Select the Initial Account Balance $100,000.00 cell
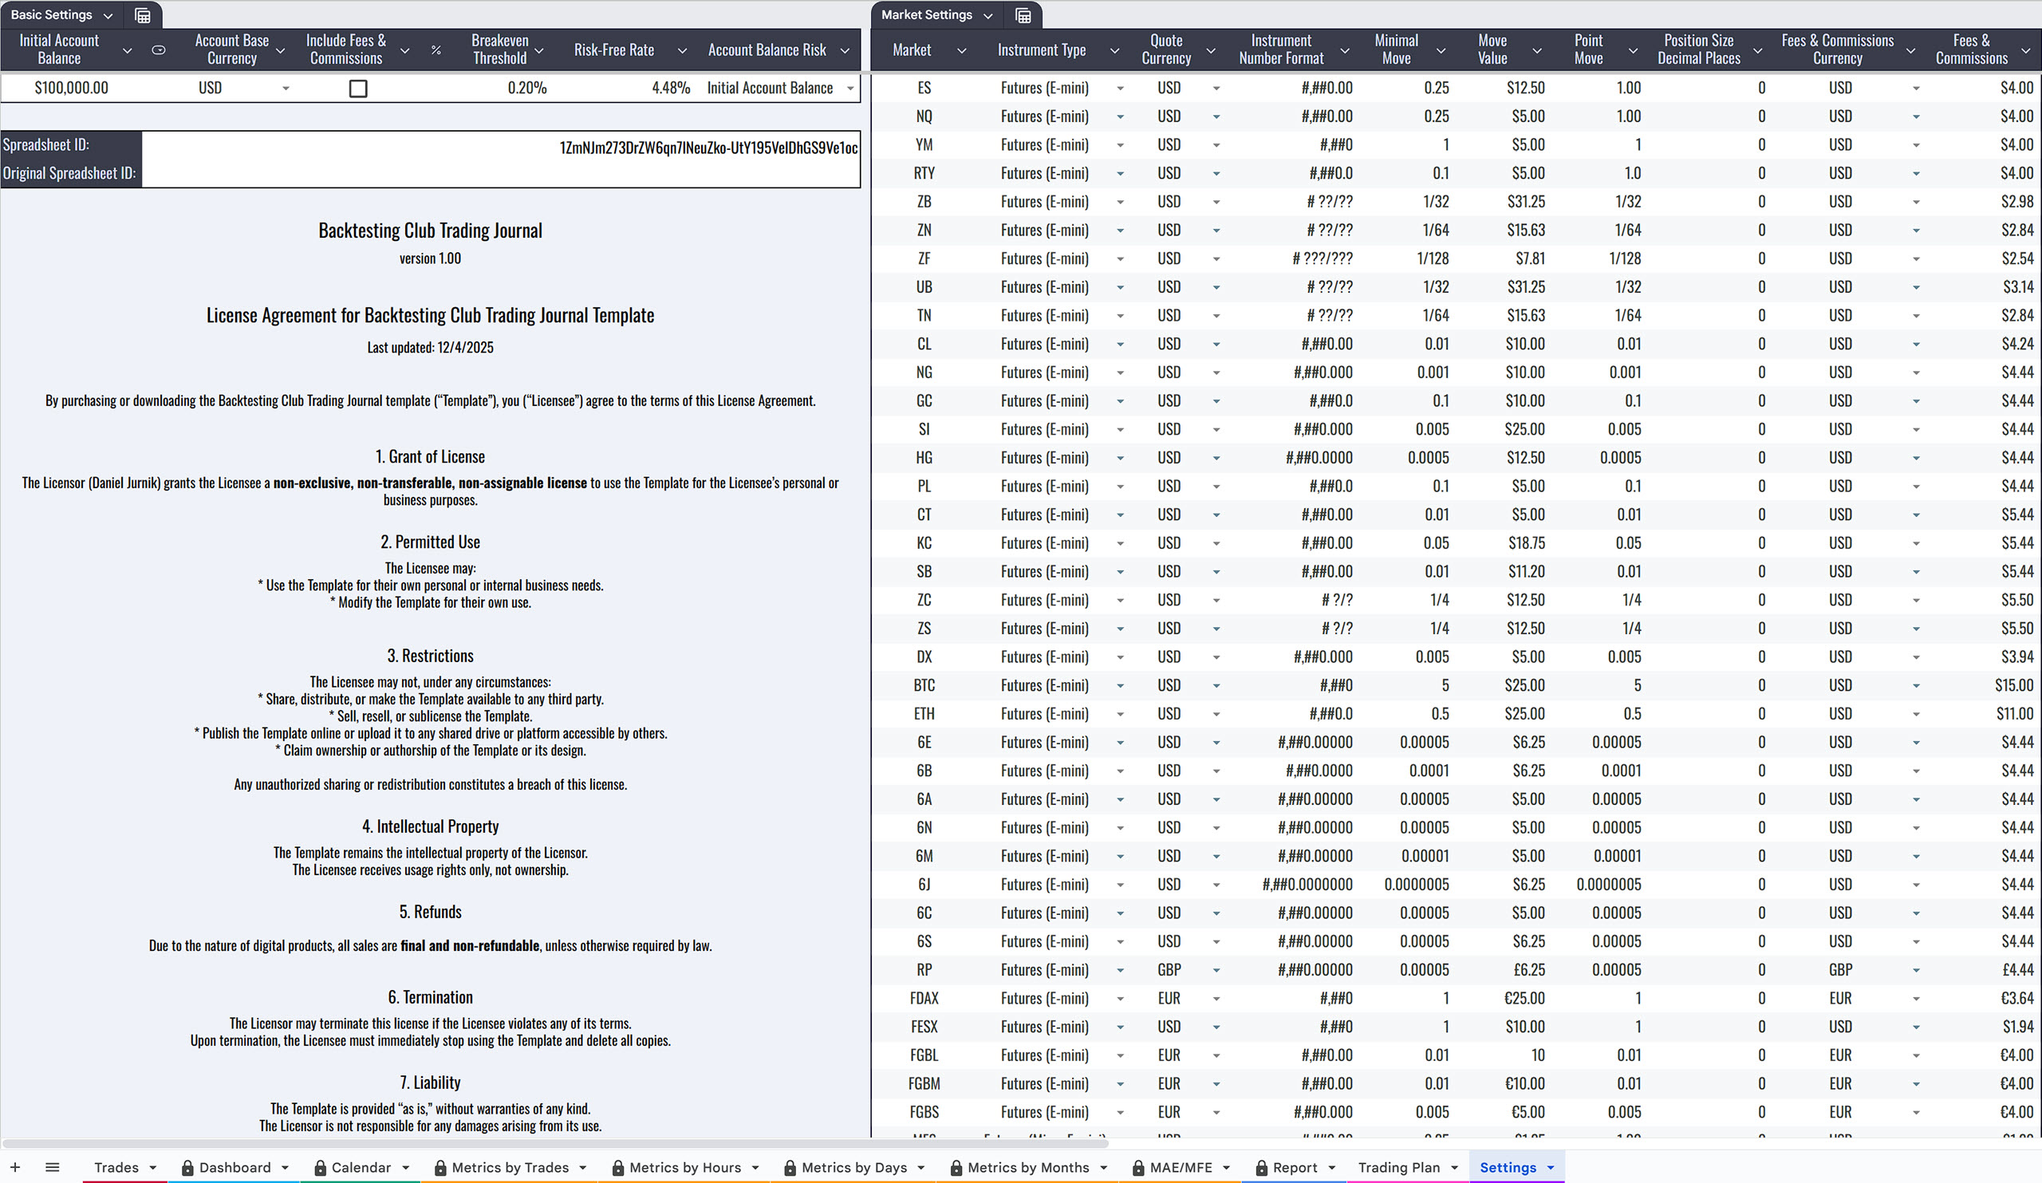This screenshot has width=2042, height=1183. 71,89
